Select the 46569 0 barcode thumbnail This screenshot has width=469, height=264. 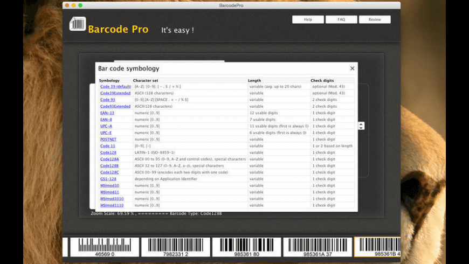coord(105,247)
